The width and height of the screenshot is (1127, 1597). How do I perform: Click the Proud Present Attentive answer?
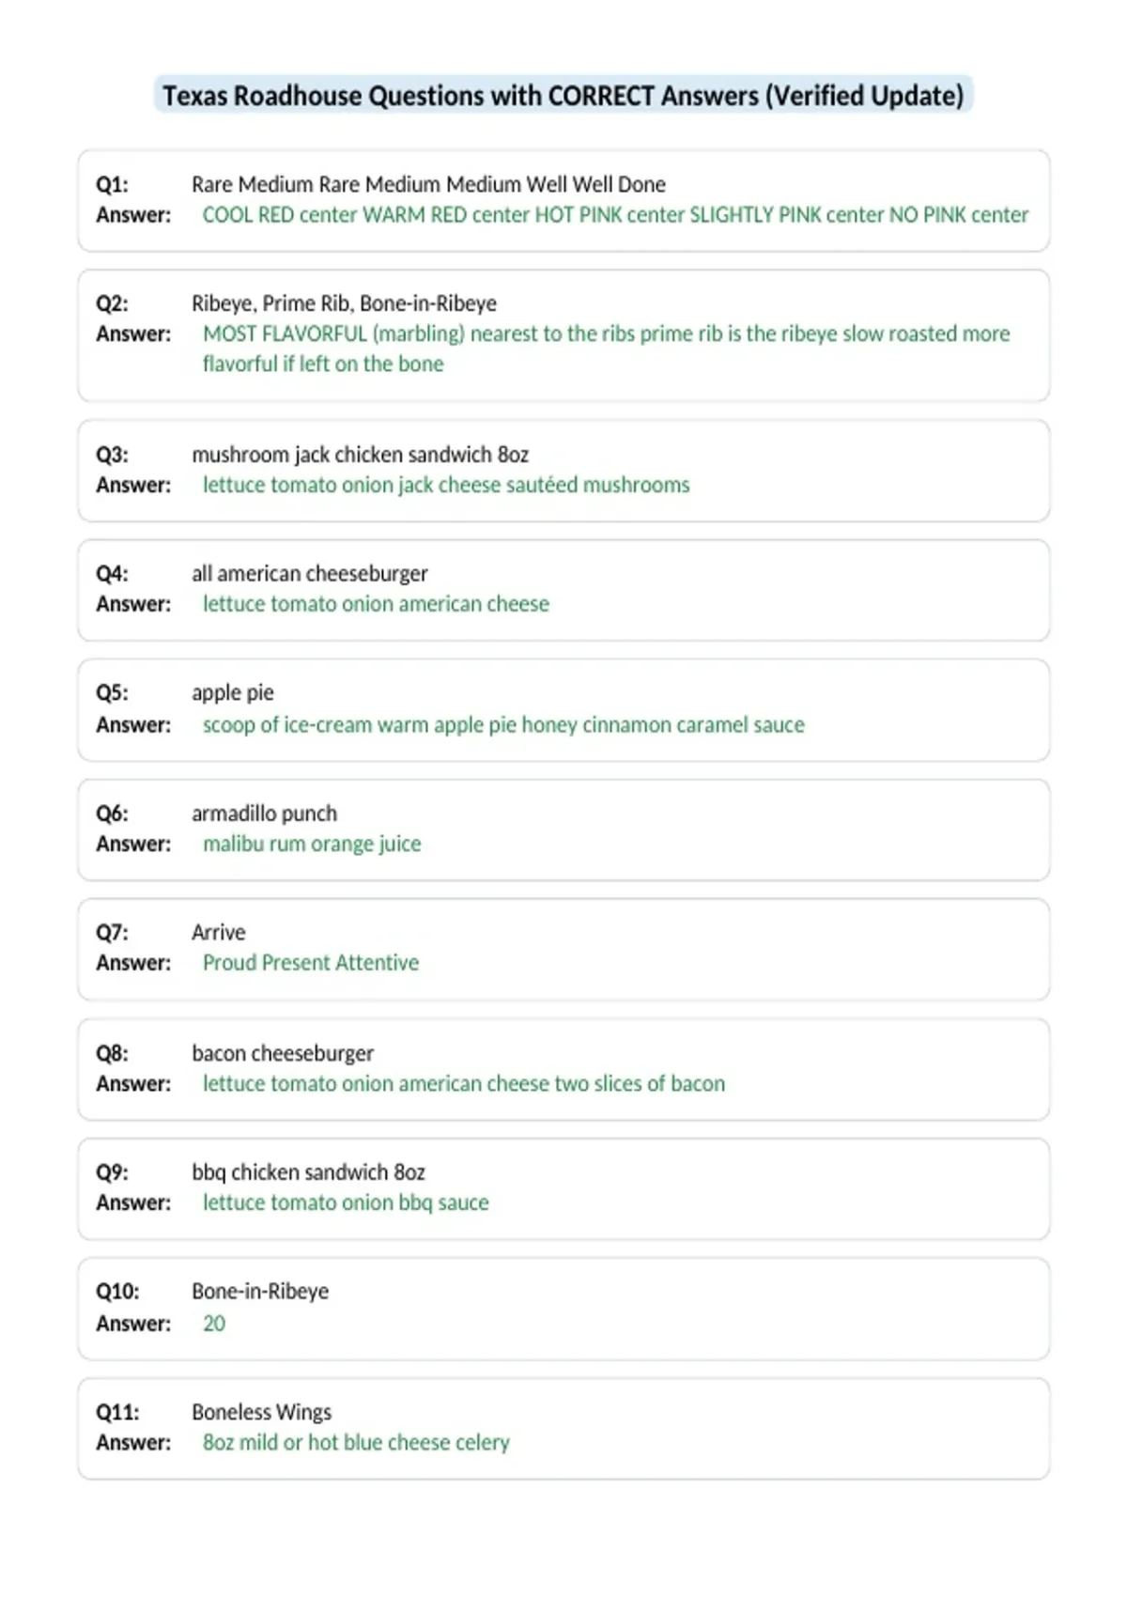311,963
